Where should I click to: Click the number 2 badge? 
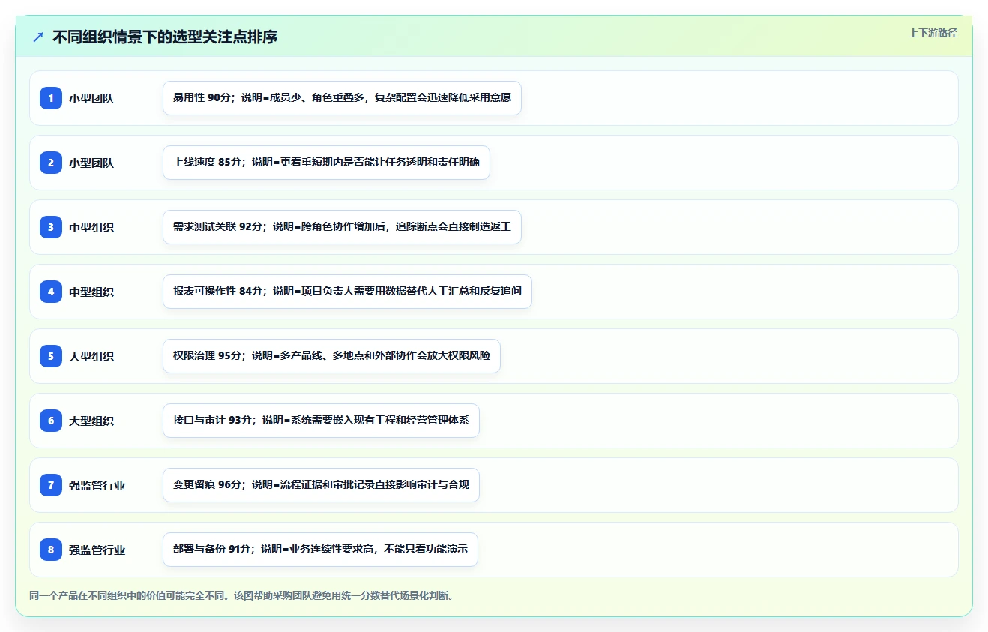click(51, 163)
